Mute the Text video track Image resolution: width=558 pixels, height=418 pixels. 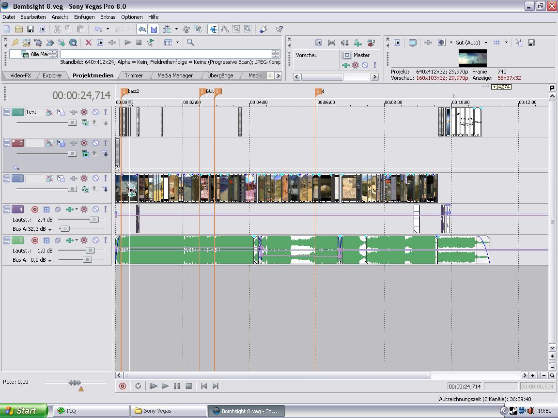(x=95, y=112)
